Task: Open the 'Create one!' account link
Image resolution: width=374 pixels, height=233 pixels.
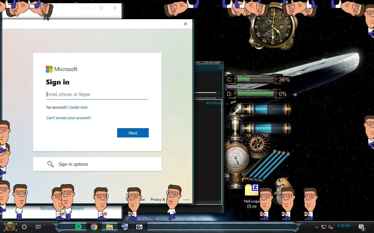Action: point(78,107)
